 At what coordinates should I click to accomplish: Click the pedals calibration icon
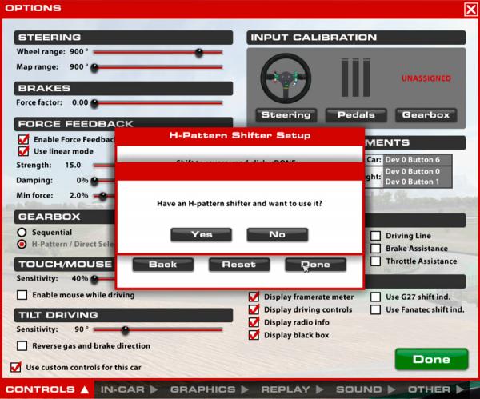point(356,79)
